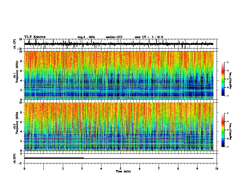The height and width of the screenshot is (189, 244).
Task: Click the ch.1 voltage waveform trace
Action: tap(119, 44)
